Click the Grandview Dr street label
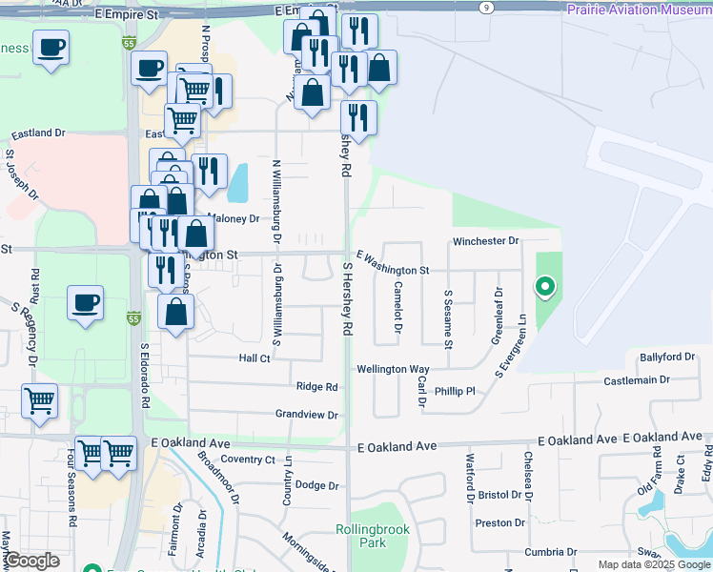 [307, 414]
